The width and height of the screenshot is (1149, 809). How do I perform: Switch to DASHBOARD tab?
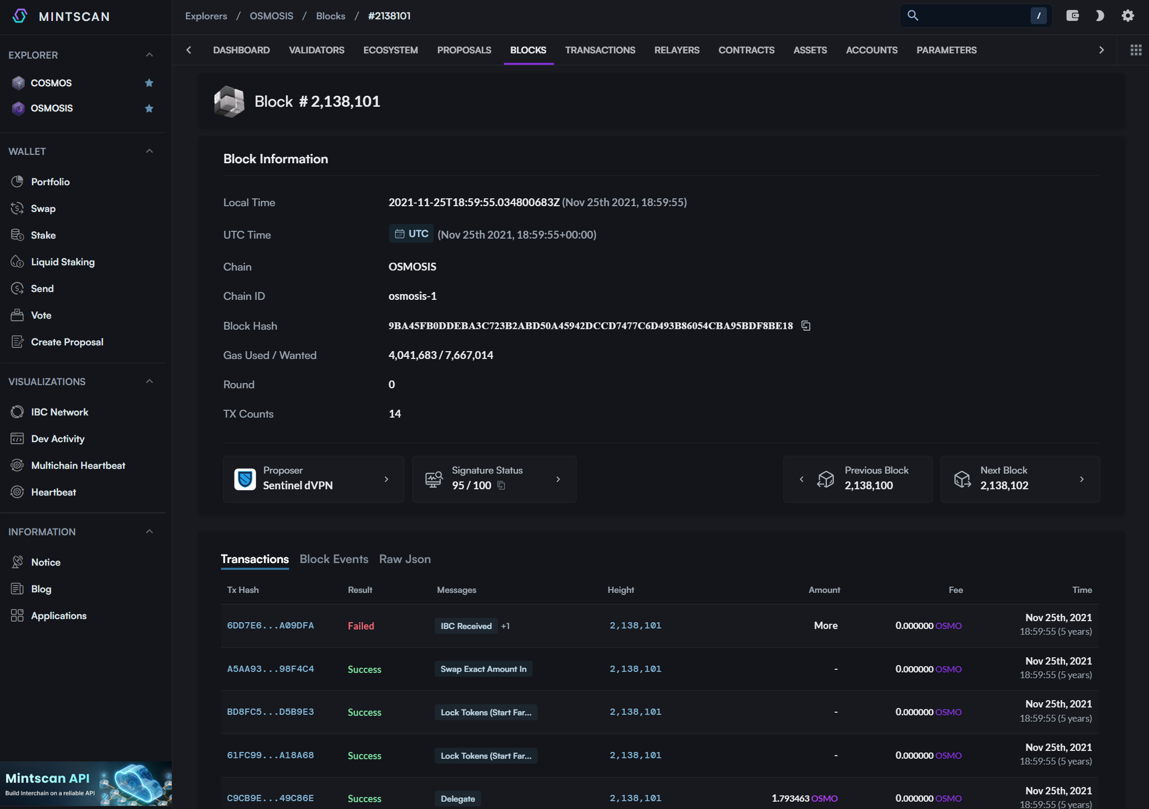click(241, 50)
